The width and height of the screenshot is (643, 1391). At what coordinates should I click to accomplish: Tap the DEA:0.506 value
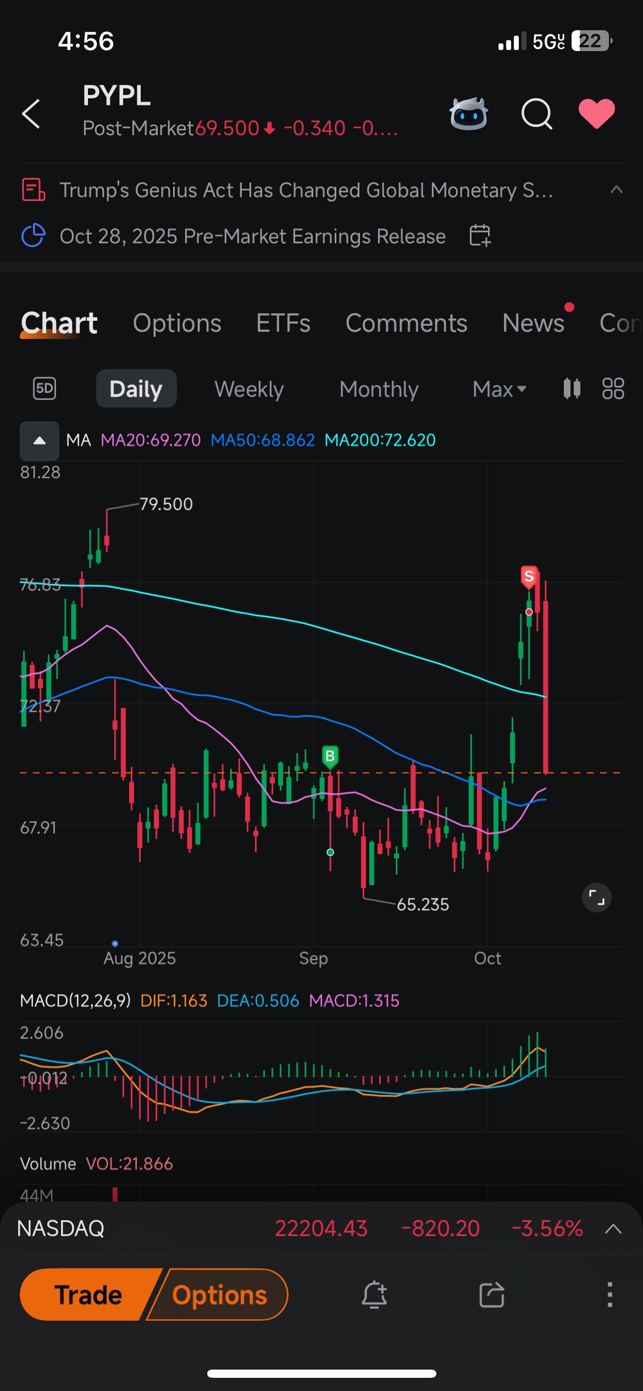258,1000
